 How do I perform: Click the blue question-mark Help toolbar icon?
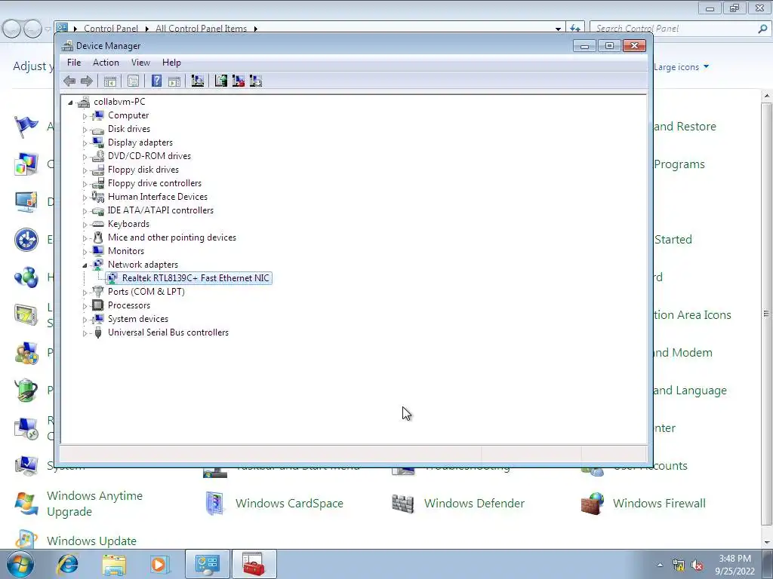[156, 81]
